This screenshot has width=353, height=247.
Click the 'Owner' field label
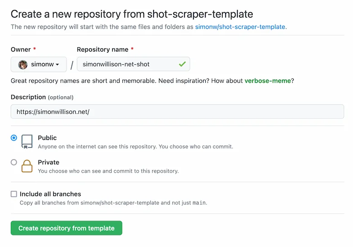point(21,49)
